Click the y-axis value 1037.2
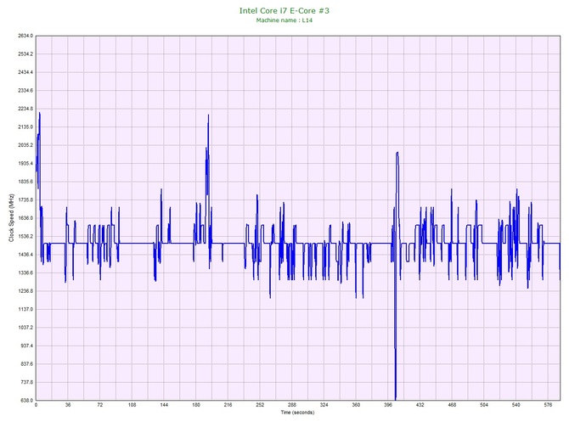This screenshot has width=569, height=427. [x=25, y=328]
